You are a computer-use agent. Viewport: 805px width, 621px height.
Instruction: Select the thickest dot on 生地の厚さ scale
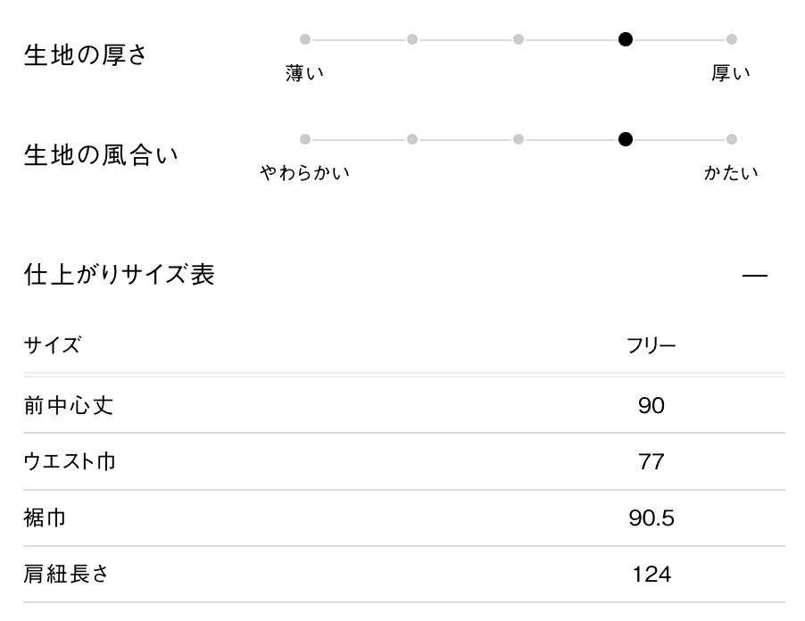[732, 39]
